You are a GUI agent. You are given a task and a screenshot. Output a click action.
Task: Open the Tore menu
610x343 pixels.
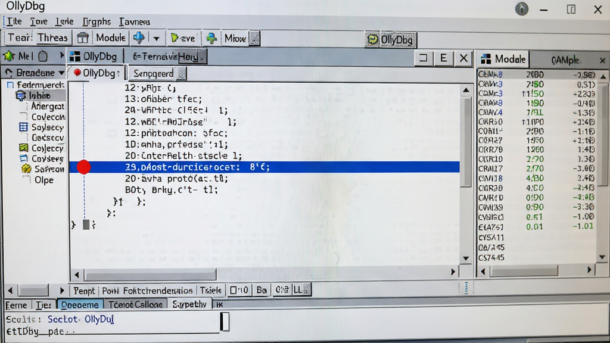click(39, 21)
